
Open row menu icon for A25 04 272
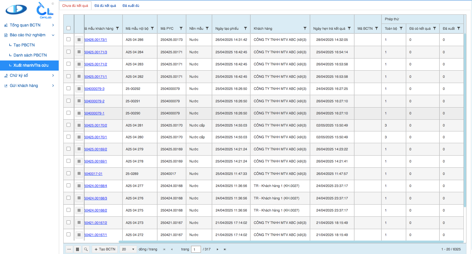tap(79, 235)
